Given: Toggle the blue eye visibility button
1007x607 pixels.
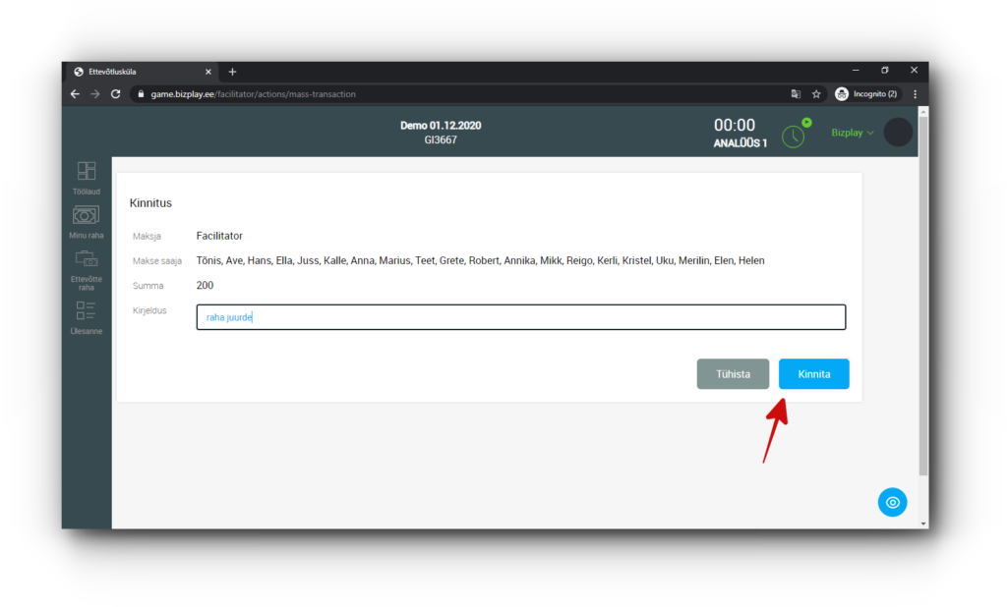Looking at the screenshot, I should 892,502.
